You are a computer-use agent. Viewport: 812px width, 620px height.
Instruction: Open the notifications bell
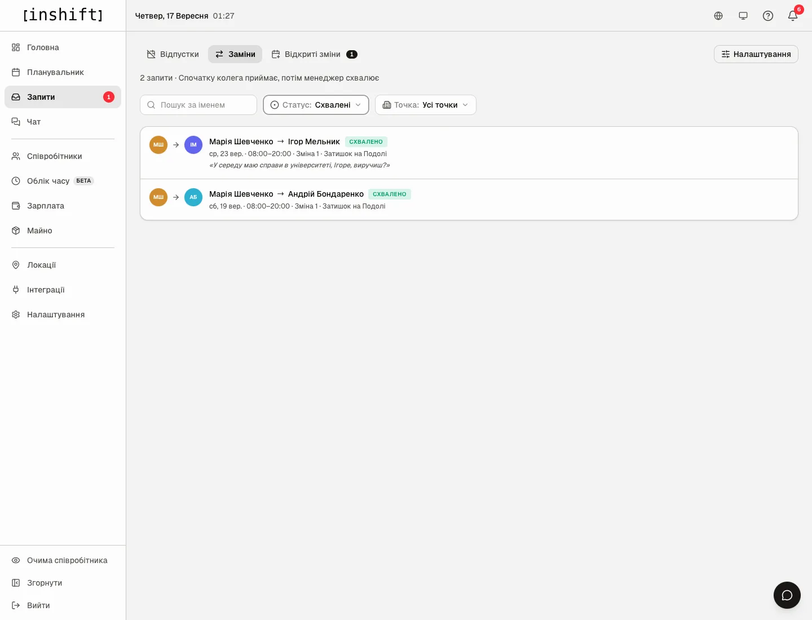coord(793,16)
